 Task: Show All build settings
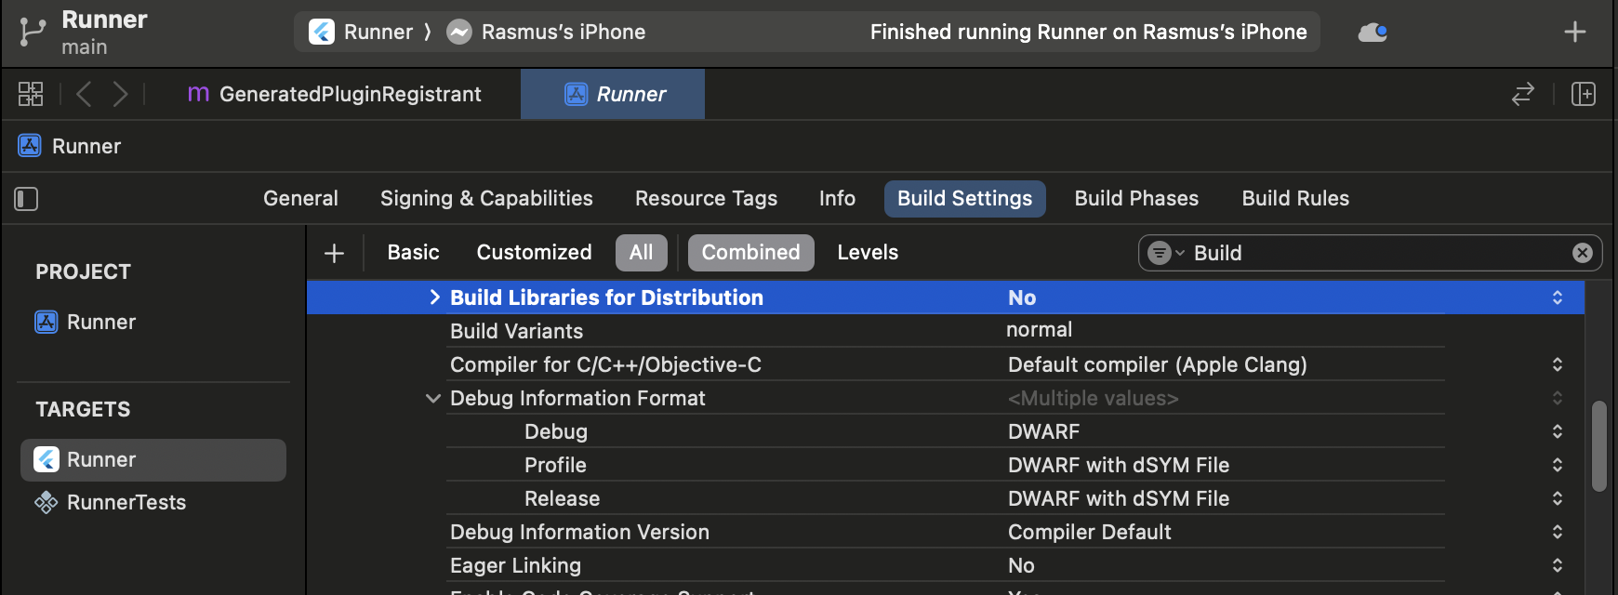click(x=642, y=253)
